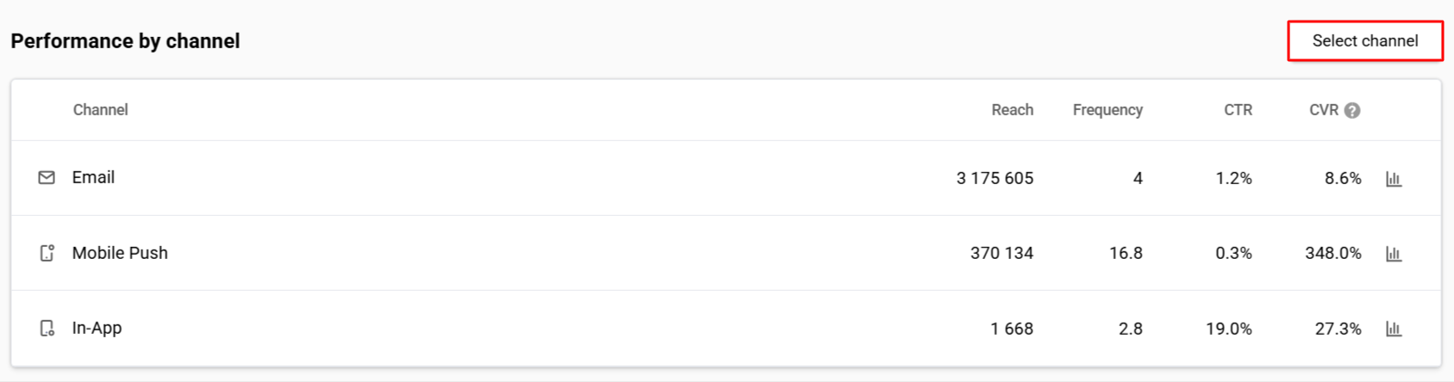
Task: Open the chart icon for Email row
Action: (1394, 179)
